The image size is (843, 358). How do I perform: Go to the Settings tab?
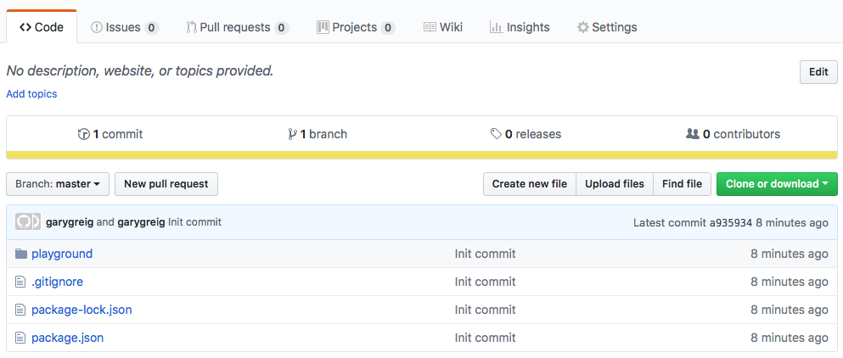coord(606,27)
